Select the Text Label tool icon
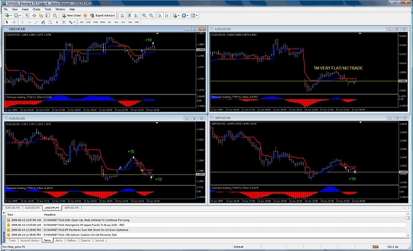413x251 pixels. (x=63, y=22)
